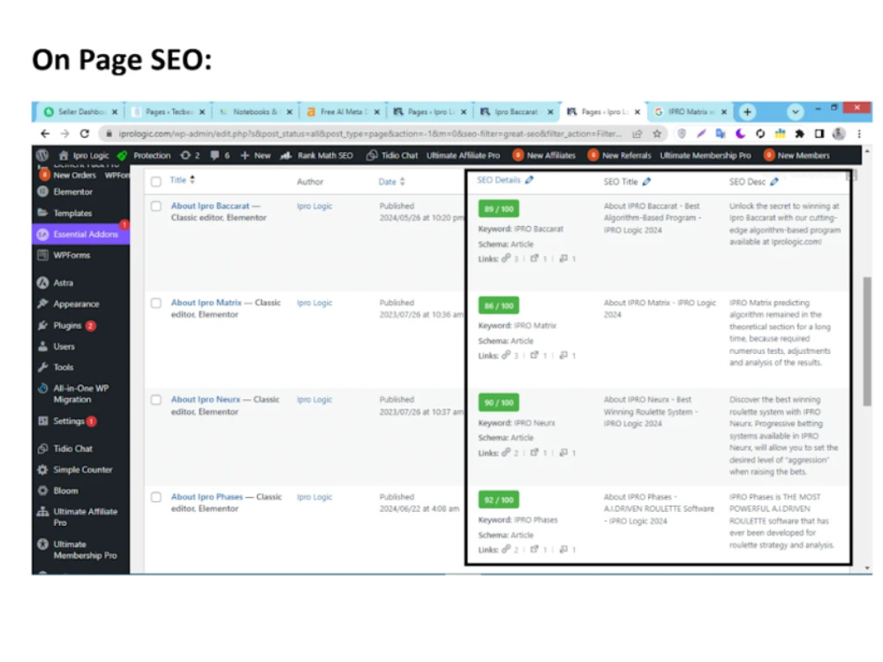Image resolution: width=883 pixels, height=662 pixels.
Task: Open Tools in the sidebar
Action: (63, 367)
